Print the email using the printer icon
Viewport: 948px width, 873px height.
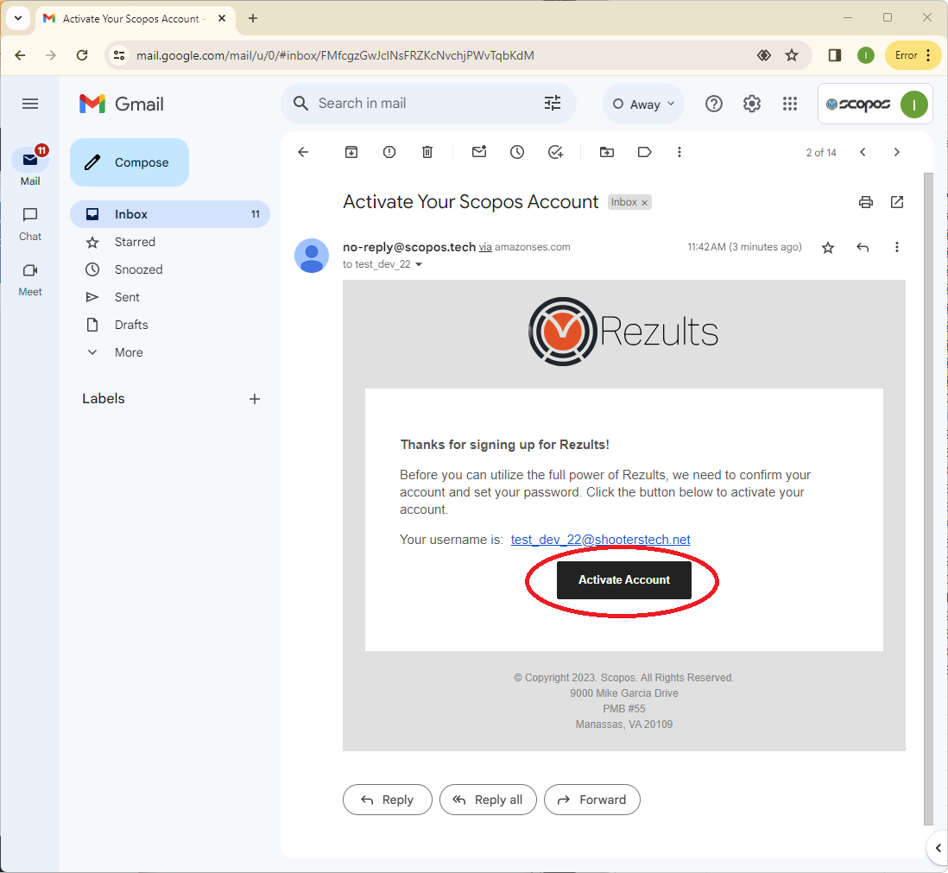866,202
